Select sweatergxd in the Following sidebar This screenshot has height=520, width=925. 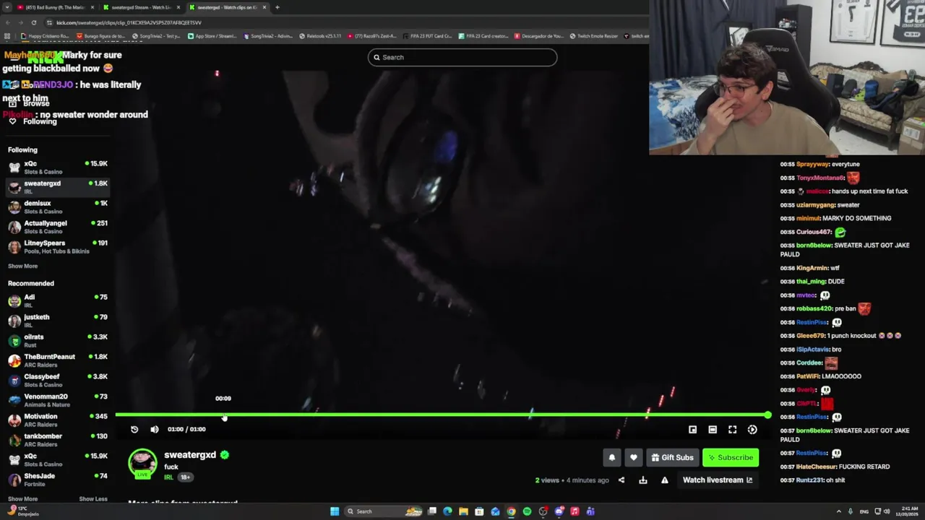coord(58,187)
